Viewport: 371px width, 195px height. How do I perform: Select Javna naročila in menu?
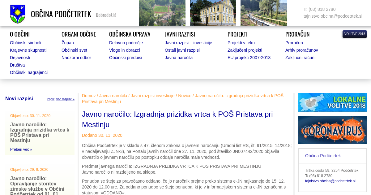(178, 58)
